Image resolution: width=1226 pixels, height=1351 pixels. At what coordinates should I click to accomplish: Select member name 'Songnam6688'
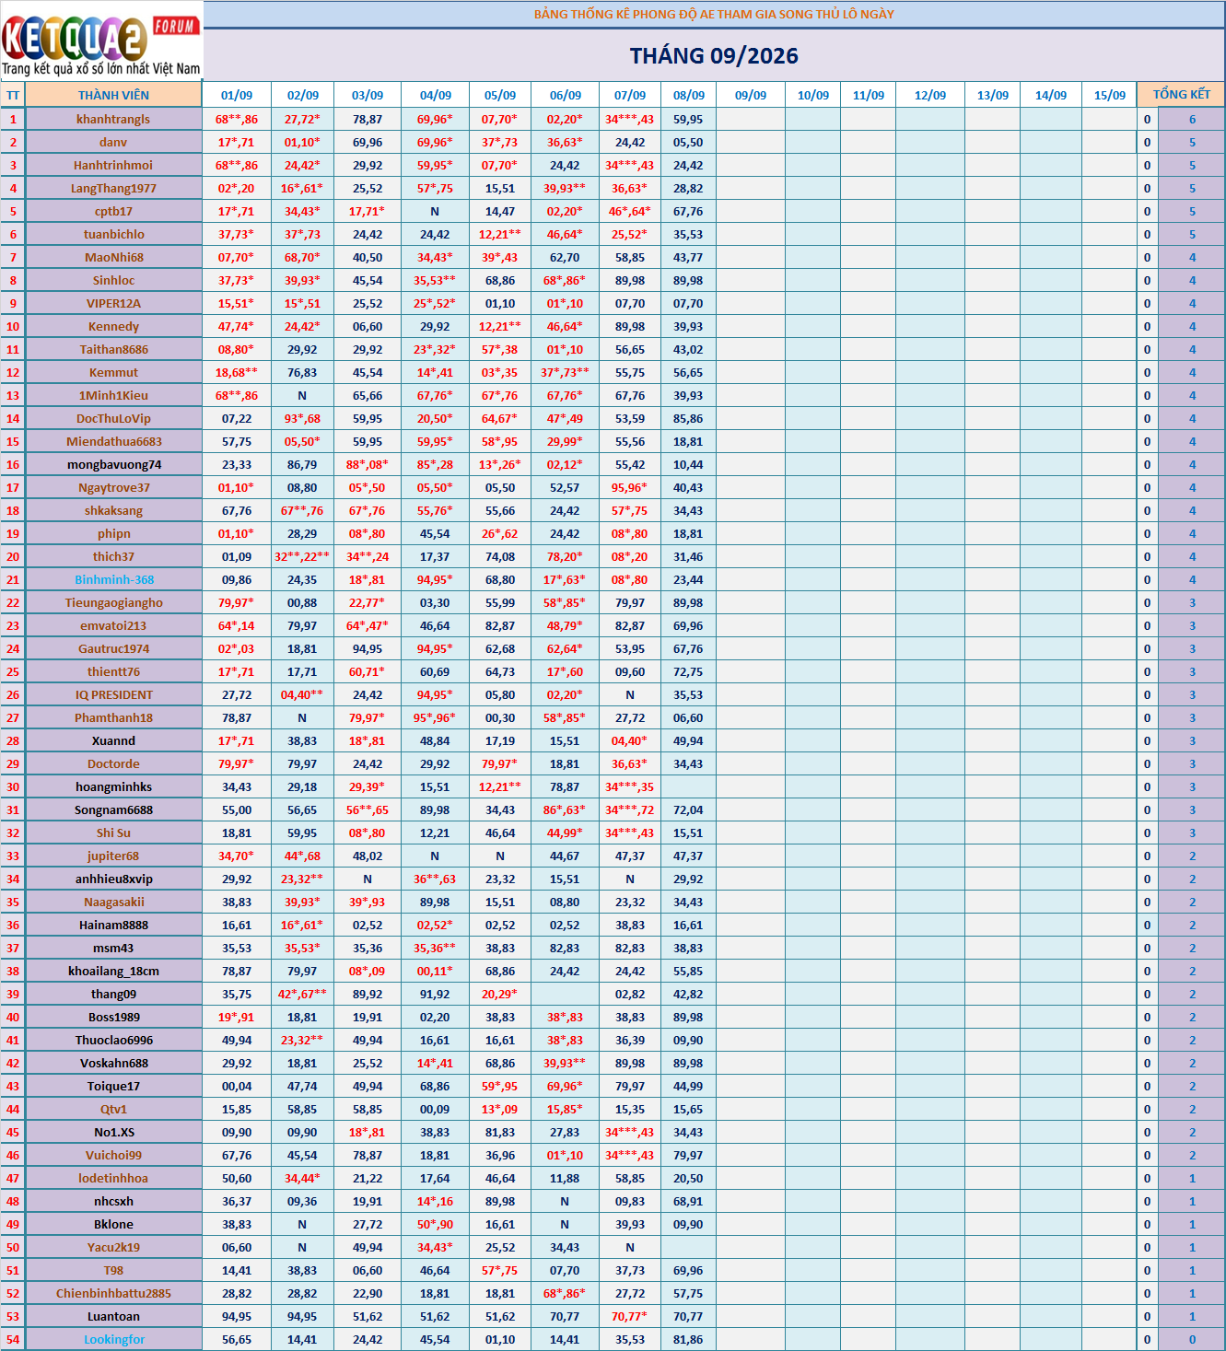113,810
